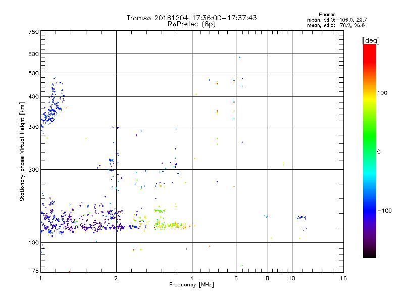Click the x-axis tick label '4'
Image resolution: width=404 pixels, height=303 pixels.
coord(192,278)
